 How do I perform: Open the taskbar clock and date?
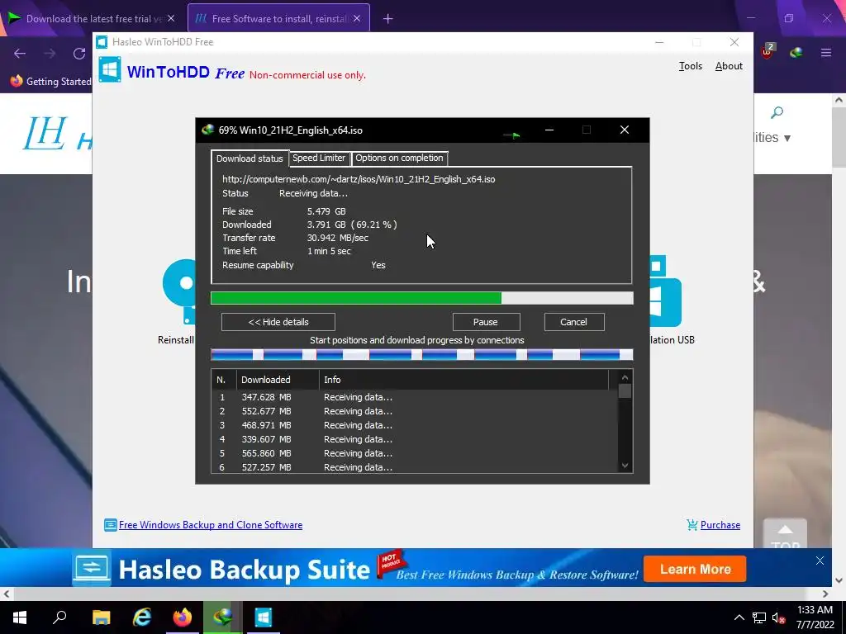pyautogui.click(x=815, y=617)
